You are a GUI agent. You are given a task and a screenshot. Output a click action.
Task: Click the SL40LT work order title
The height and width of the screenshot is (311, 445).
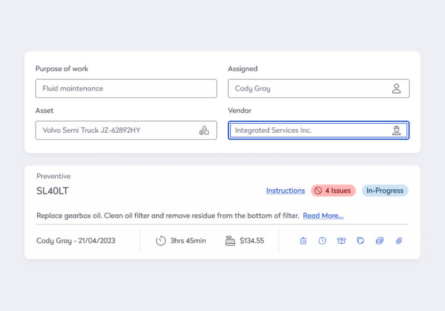tap(53, 191)
